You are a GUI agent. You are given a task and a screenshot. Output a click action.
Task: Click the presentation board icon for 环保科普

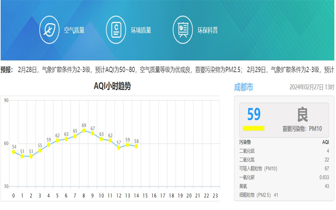pyautogui.click(x=183, y=30)
